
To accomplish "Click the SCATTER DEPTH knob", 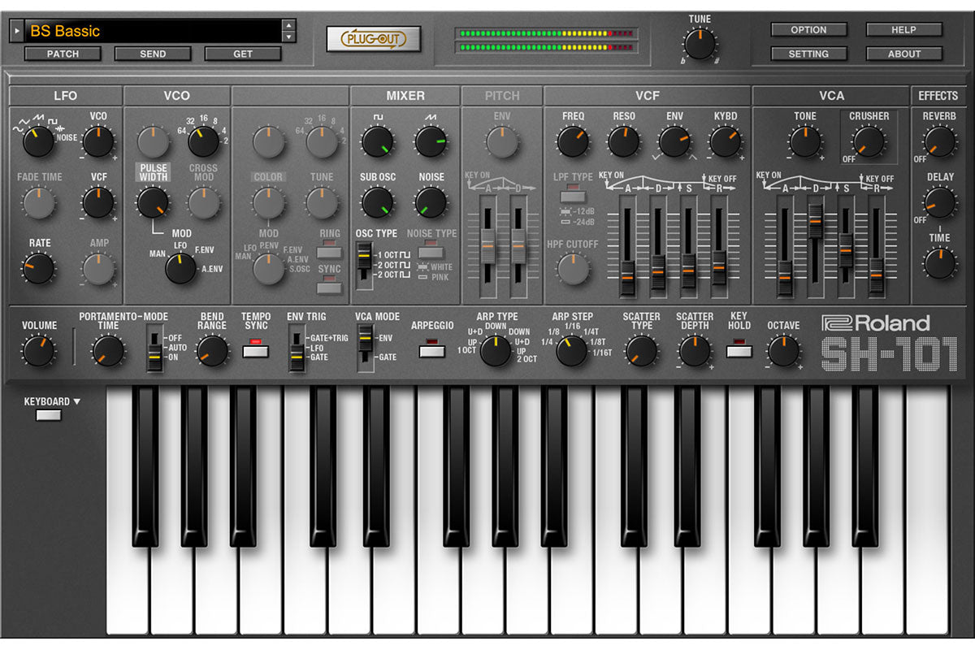I will click(694, 351).
